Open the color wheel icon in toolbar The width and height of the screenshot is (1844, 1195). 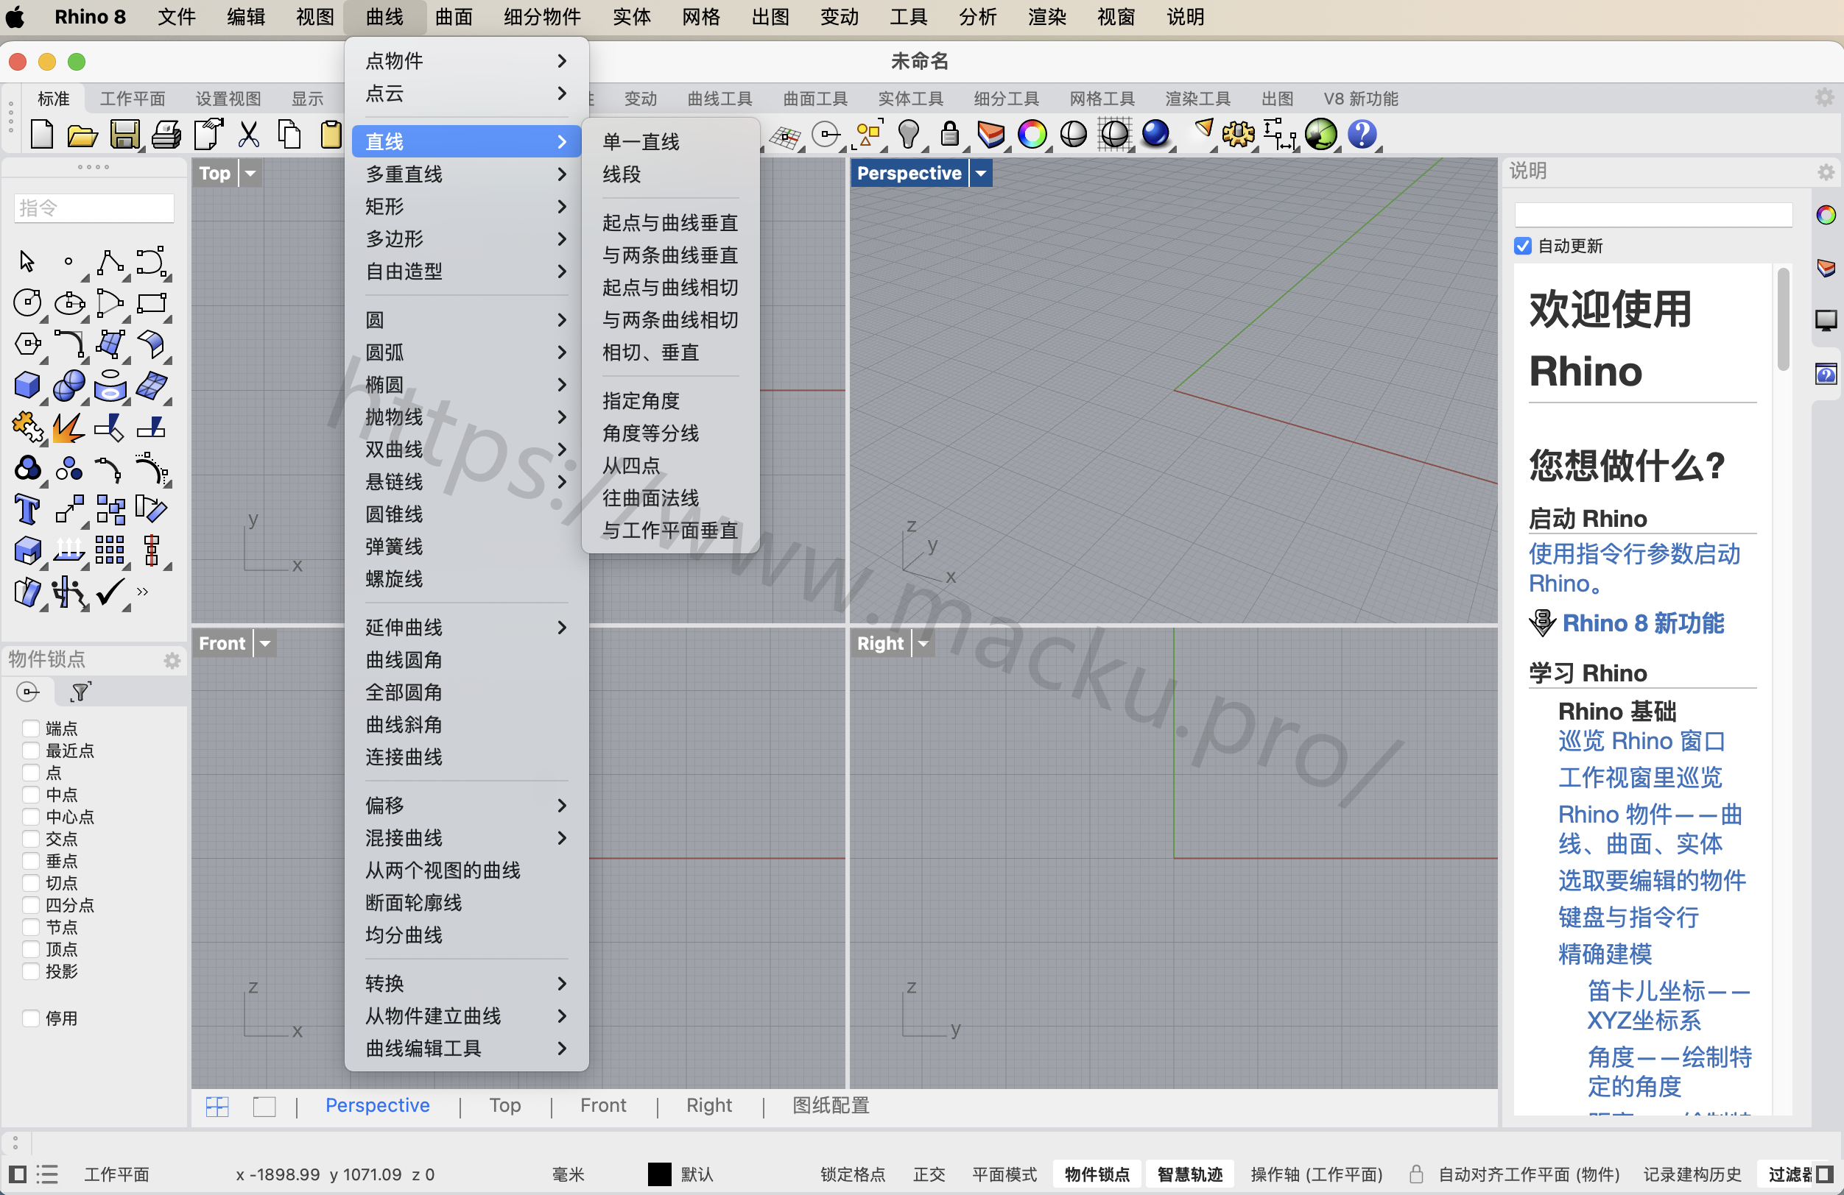click(x=1032, y=135)
